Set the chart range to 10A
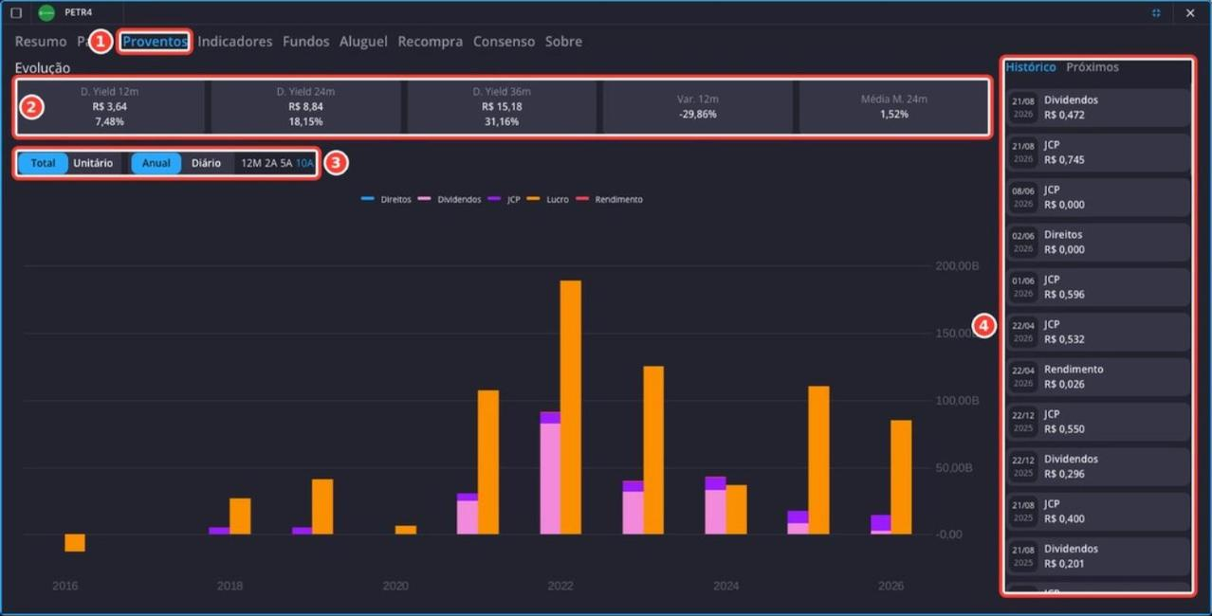Screen dimensions: 1212x616 coord(304,163)
